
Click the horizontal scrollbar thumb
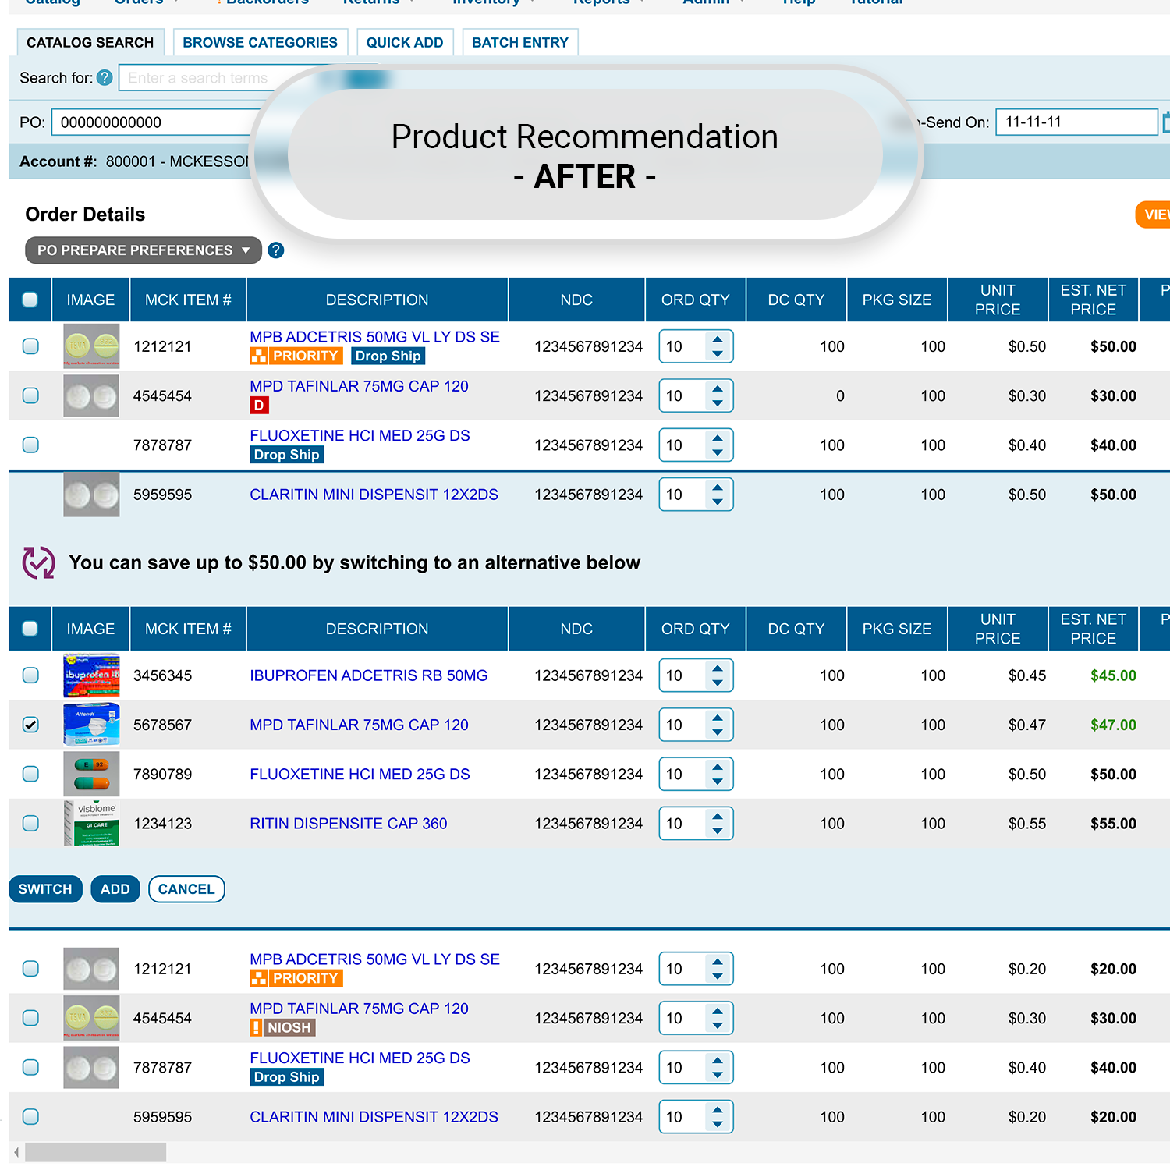95,1152
